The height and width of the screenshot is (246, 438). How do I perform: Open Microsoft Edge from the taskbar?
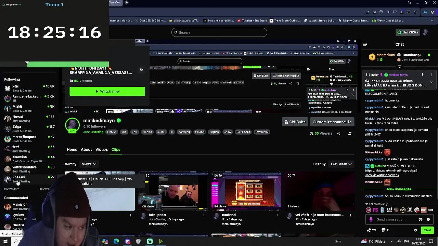(116, 242)
